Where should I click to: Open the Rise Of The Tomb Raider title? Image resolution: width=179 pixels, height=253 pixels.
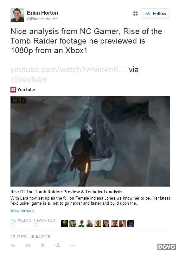point(66,192)
